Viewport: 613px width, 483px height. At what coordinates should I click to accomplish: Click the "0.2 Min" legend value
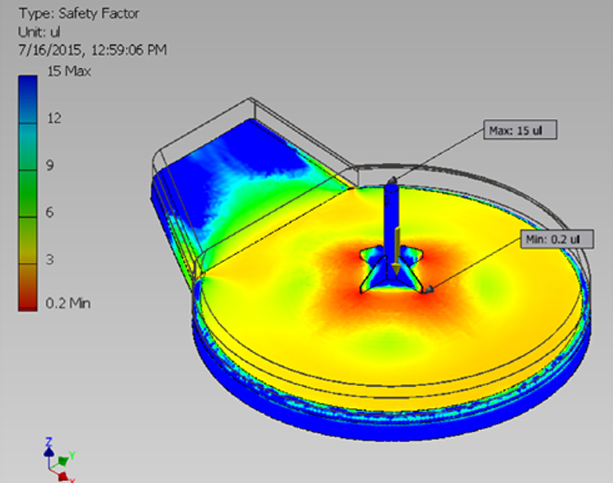pyautogui.click(x=68, y=303)
